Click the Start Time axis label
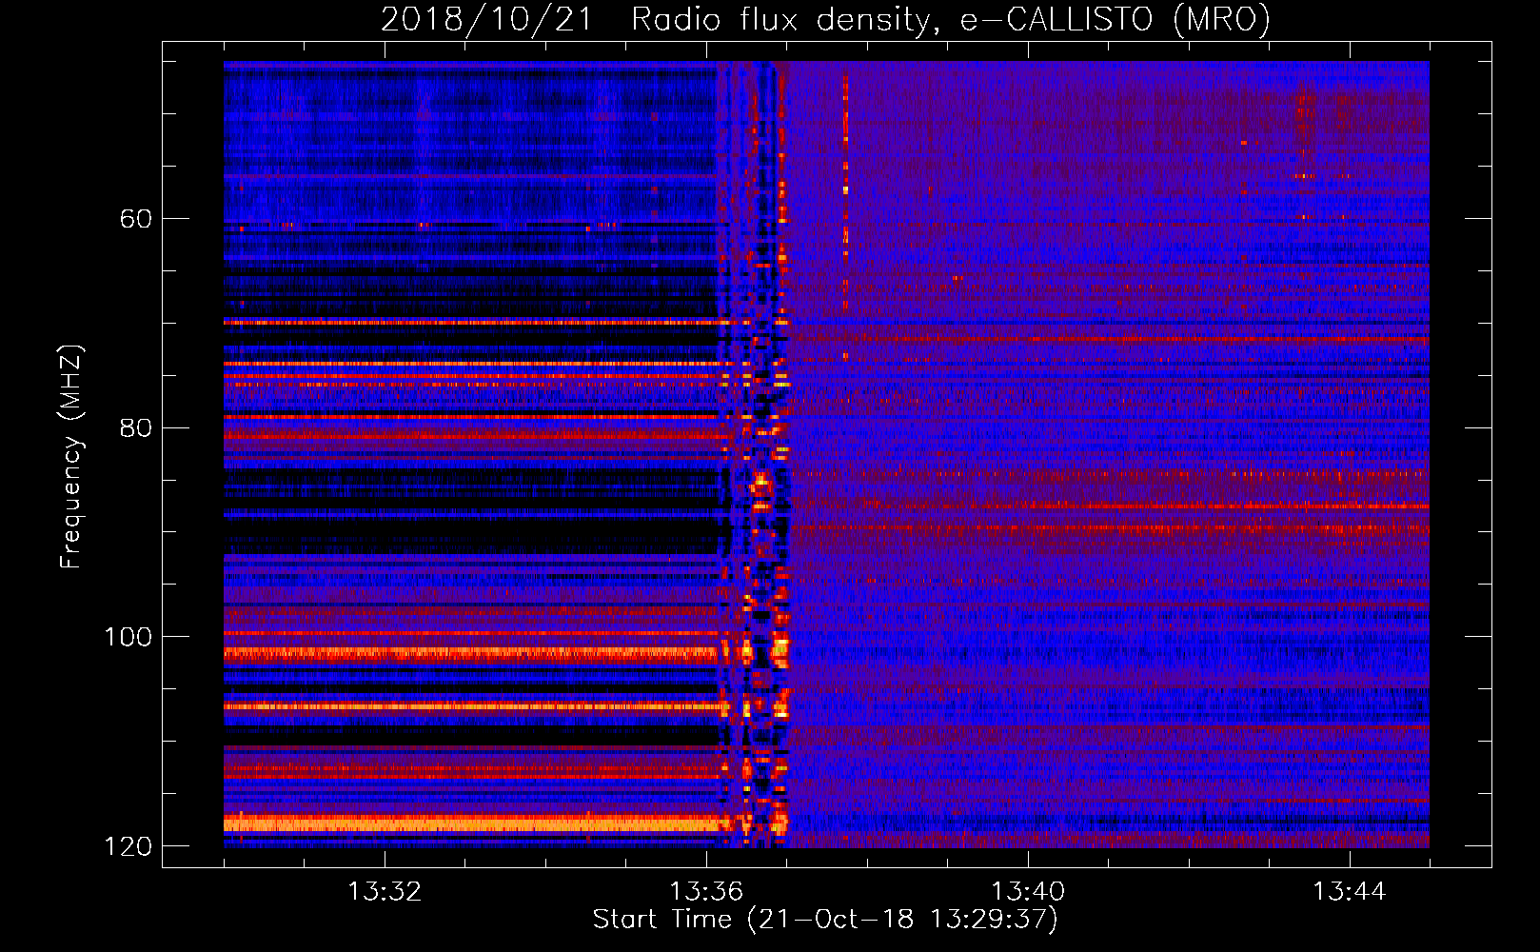The image size is (1540, 952). coord(825,920)
